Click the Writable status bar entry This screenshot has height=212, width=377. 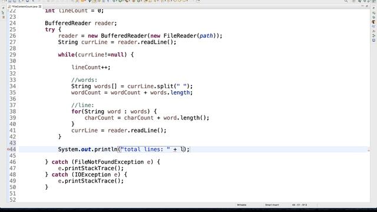(x=242, y=205)
